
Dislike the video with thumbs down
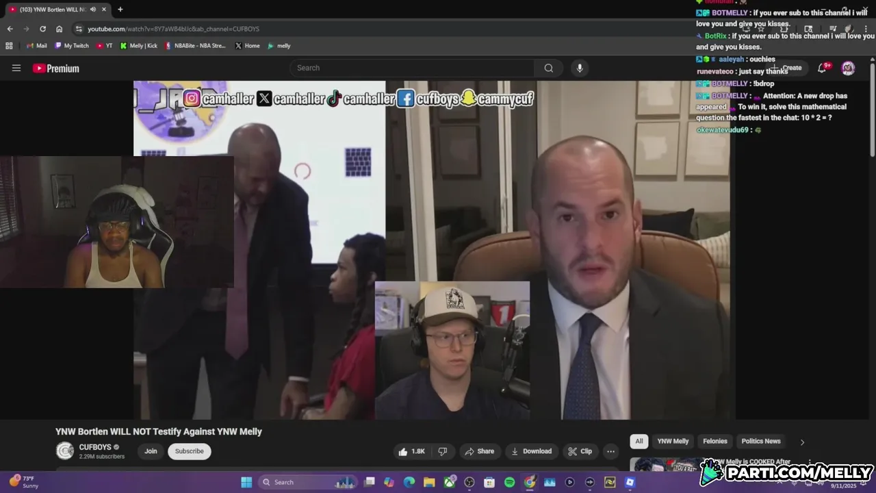443,451
